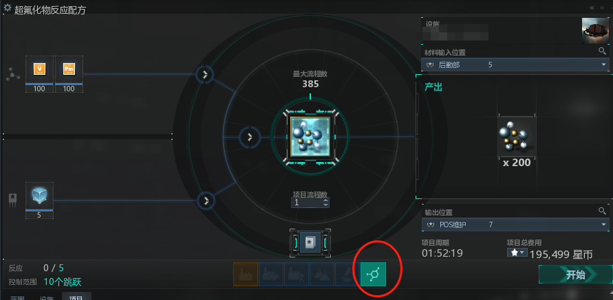613x300 pixels.
Task: Search output location with magnifier icon
Action: 603,211
